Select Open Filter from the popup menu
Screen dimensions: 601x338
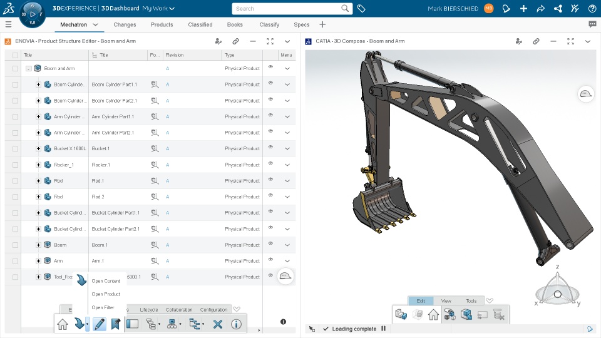pyautogui.click(x=103, y=307)
